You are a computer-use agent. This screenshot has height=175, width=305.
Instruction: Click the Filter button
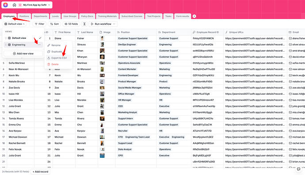[39, 24]
